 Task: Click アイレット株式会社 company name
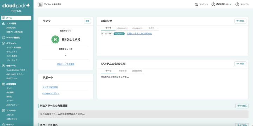53,5
